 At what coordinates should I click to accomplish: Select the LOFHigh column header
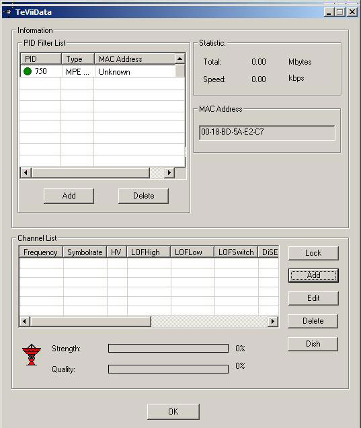tap(149, 252)
